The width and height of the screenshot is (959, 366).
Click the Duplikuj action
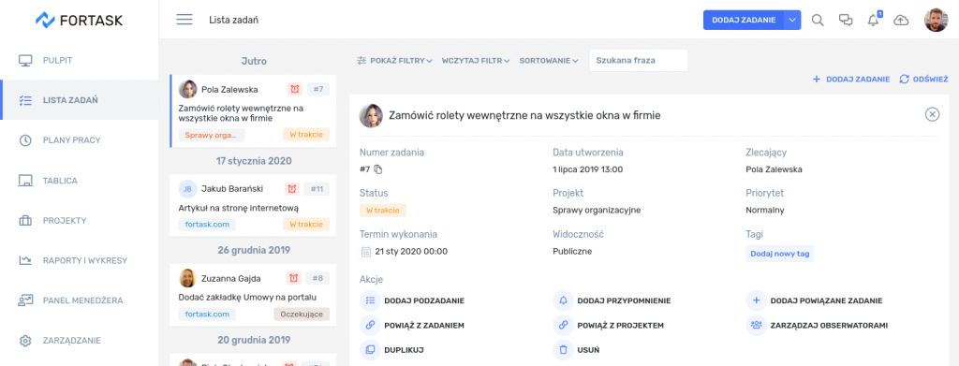point(392,350)
